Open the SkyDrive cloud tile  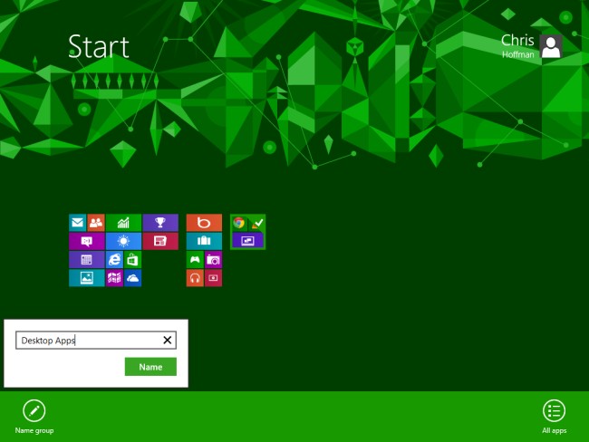coord(133,278)
